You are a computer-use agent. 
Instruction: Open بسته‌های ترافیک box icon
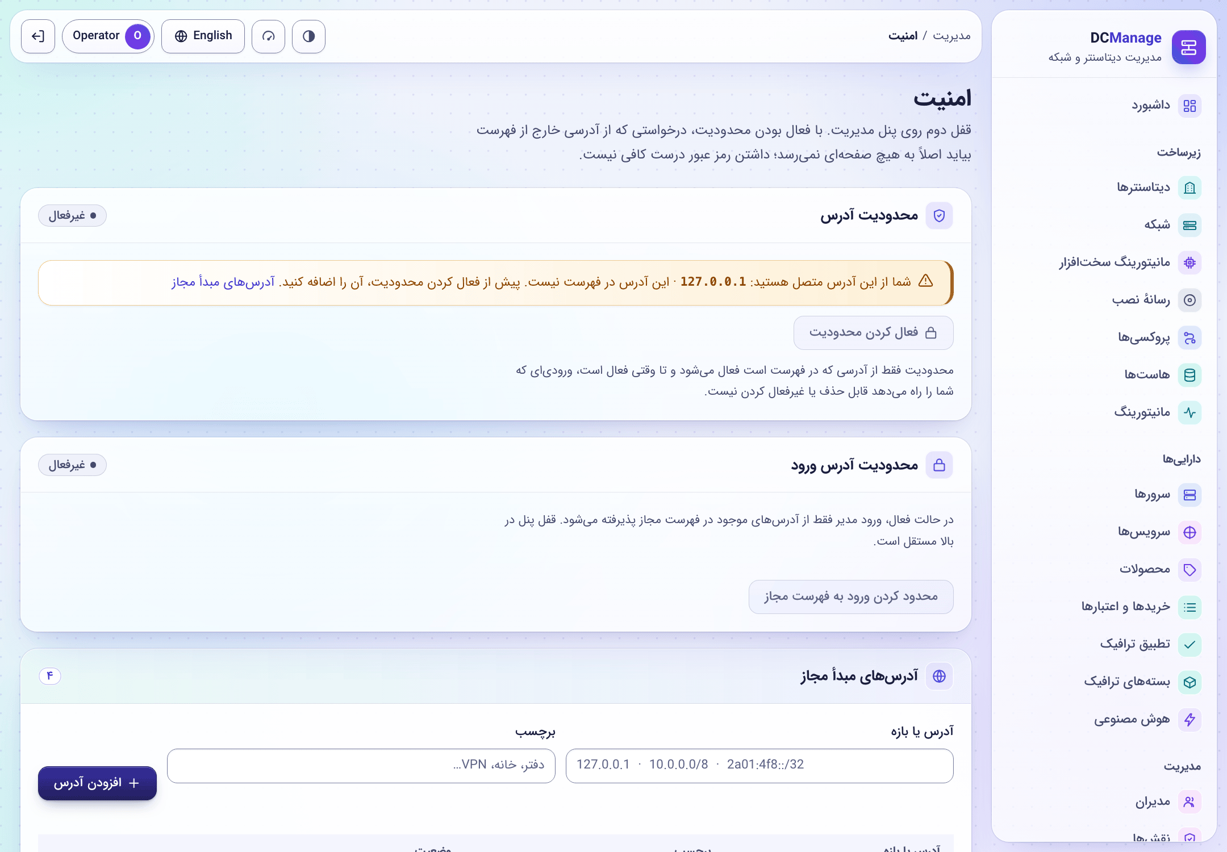(x=1190, y=682)
